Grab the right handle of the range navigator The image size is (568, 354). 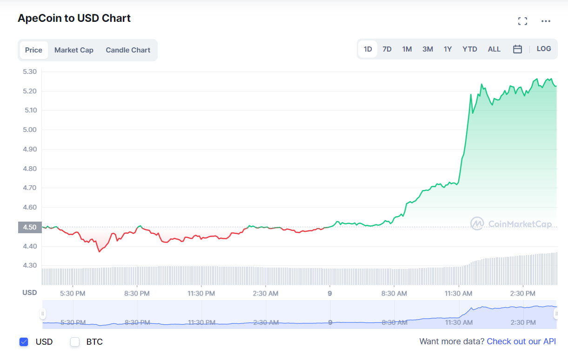coord(556,314)
